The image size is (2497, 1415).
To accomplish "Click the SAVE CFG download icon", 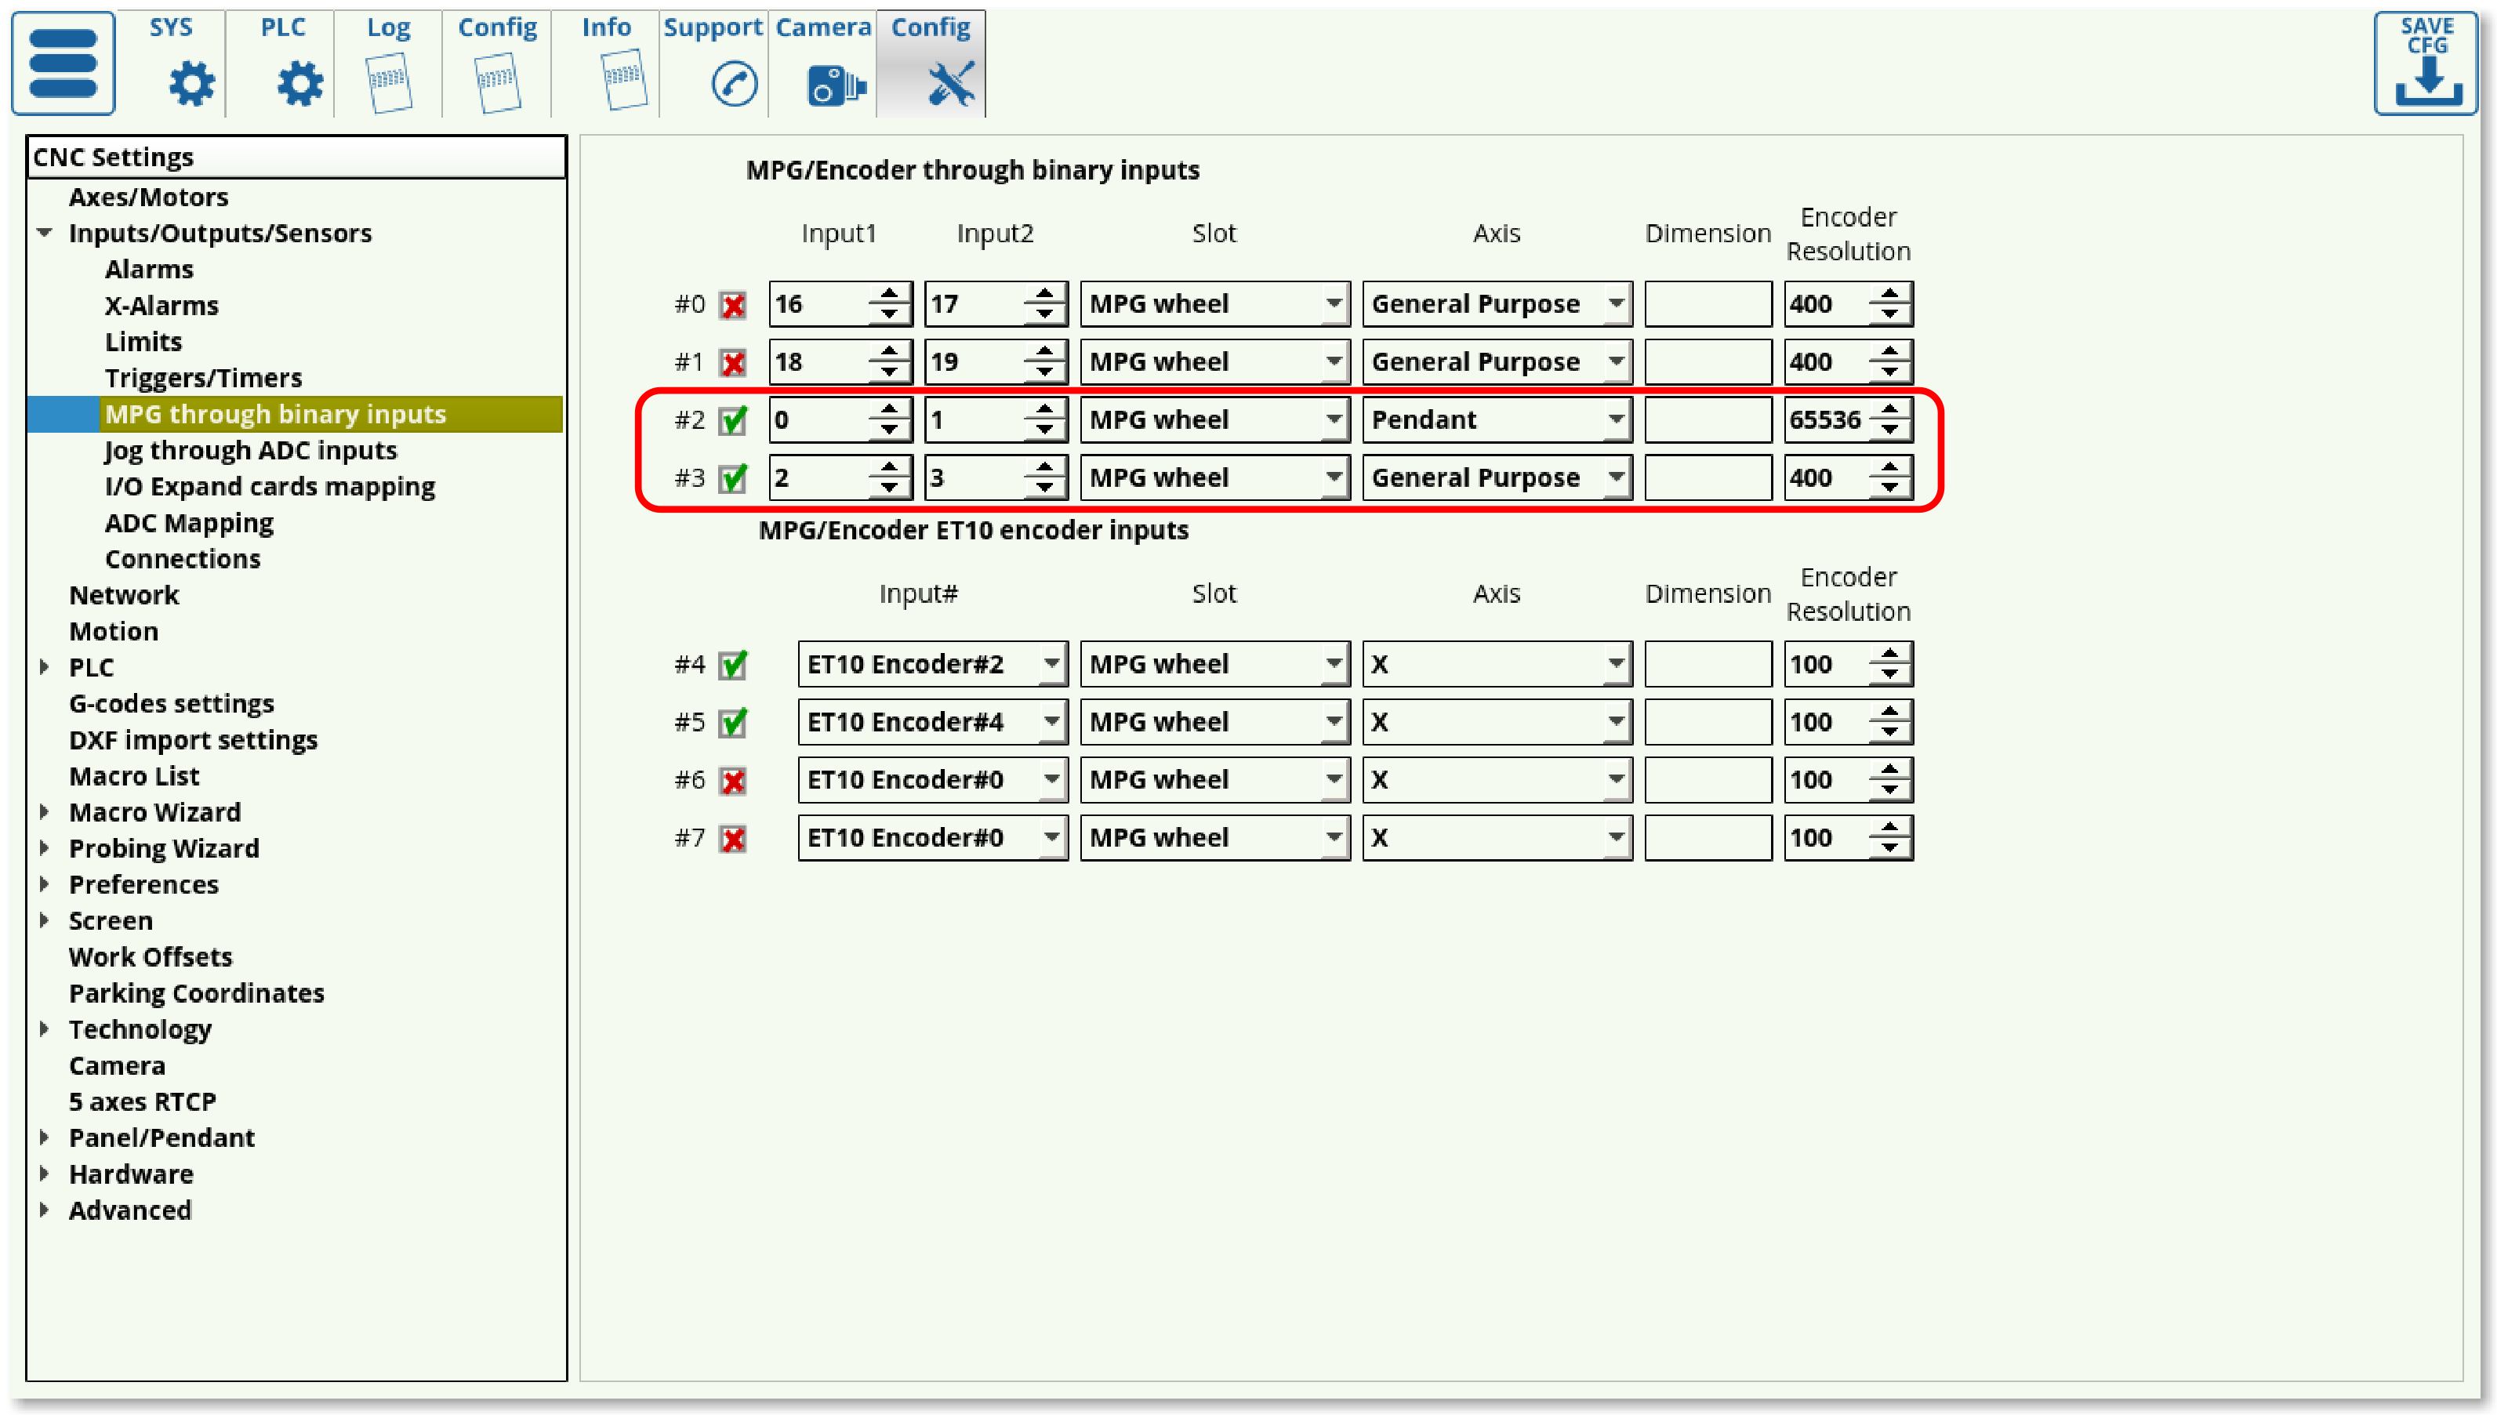I will (2426, 64).
